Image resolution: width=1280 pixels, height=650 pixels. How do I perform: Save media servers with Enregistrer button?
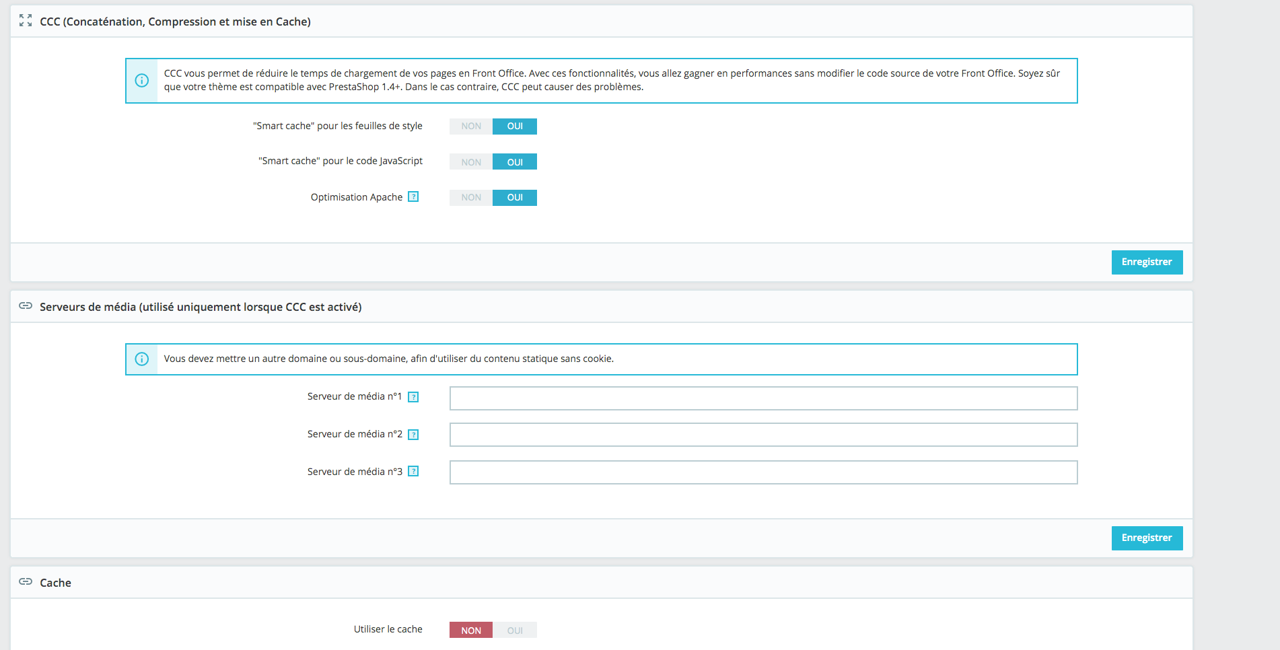[x=1147, y=538]
